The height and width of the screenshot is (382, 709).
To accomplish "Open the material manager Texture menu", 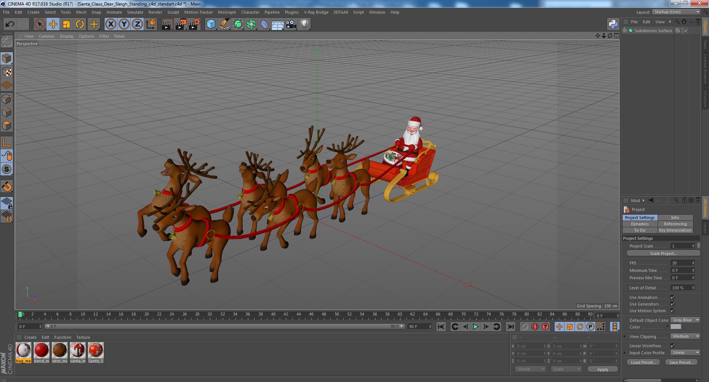I will pyautogui.click(x=83, y=337).
